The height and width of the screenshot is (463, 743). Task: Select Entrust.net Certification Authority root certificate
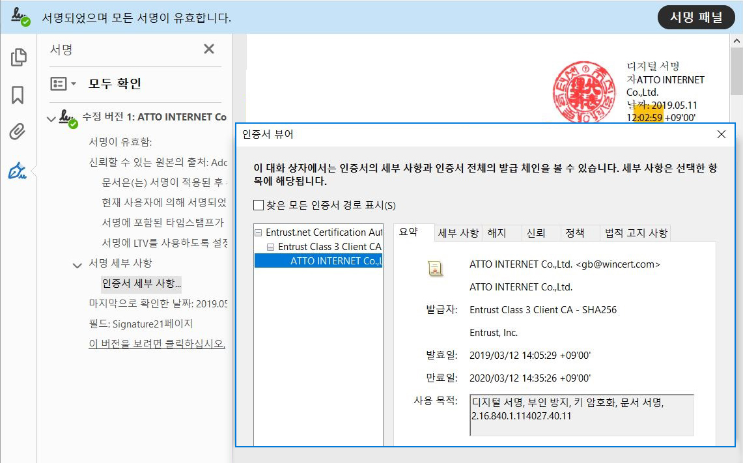(324, 232)
